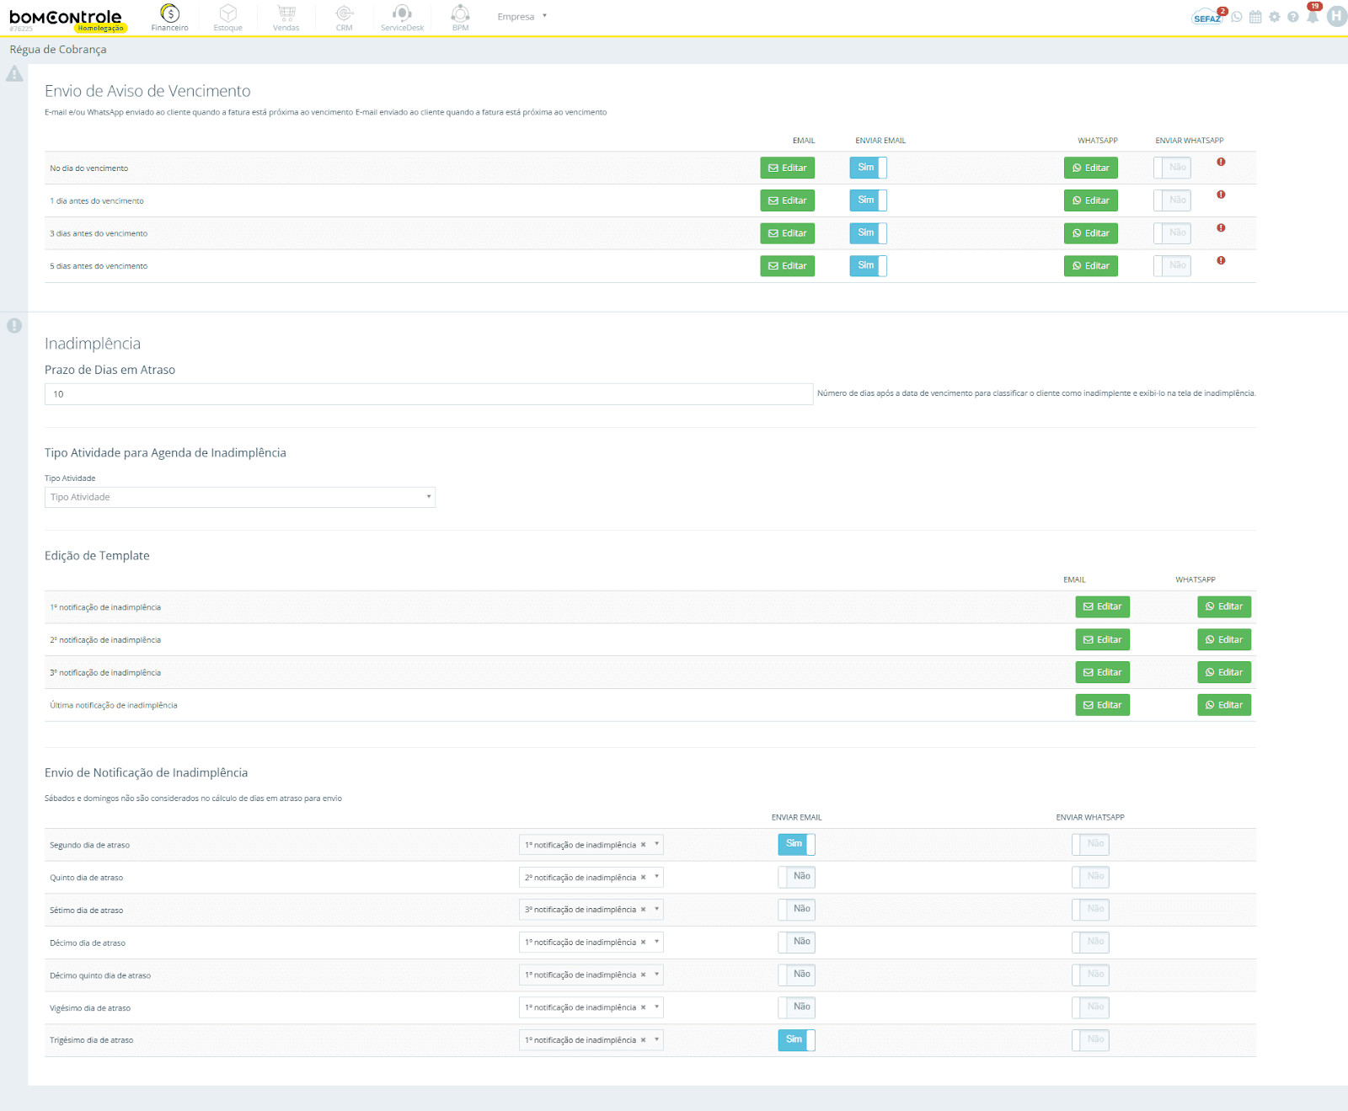1348x1111 pixels.
Task: Toggle Enviar Email for No dia do vencimento
Action: pos(868,168)
